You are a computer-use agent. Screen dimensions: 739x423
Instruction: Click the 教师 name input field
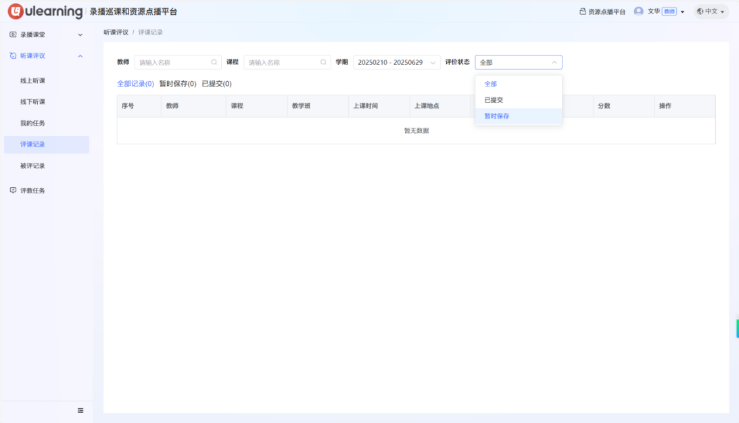pos(172,62)
